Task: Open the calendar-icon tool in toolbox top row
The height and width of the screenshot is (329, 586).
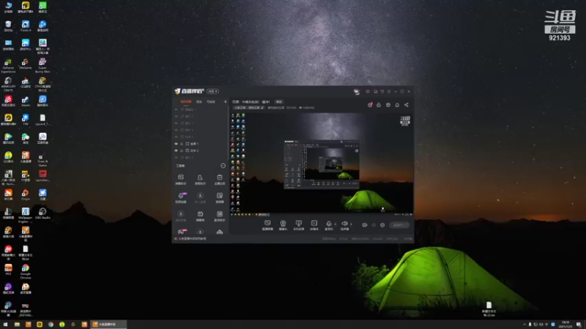Action: 219,179
